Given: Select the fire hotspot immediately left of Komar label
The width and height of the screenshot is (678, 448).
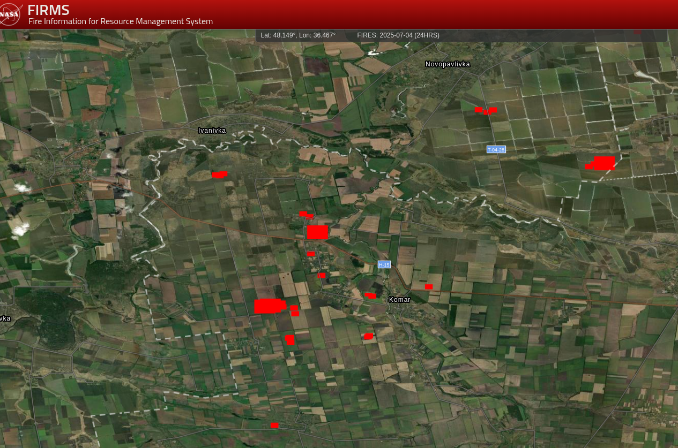Looking at the screenshot, I should 370,295.
